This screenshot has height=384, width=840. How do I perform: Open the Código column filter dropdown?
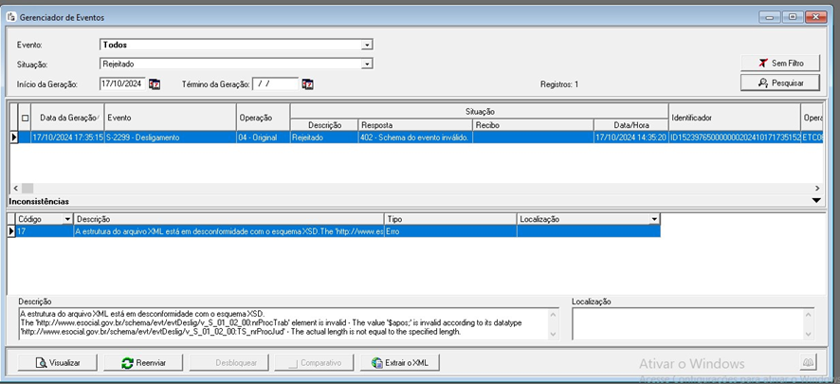[x=67, y=219]
